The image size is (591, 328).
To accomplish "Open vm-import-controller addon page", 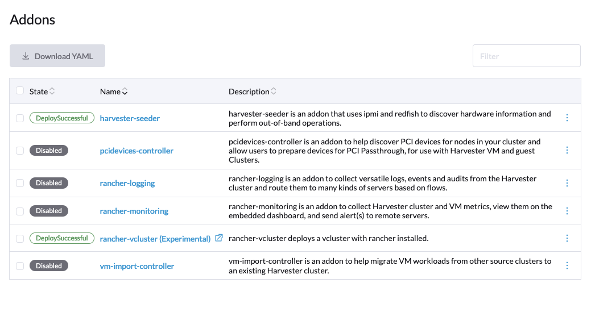I will [x=137, y=265].
